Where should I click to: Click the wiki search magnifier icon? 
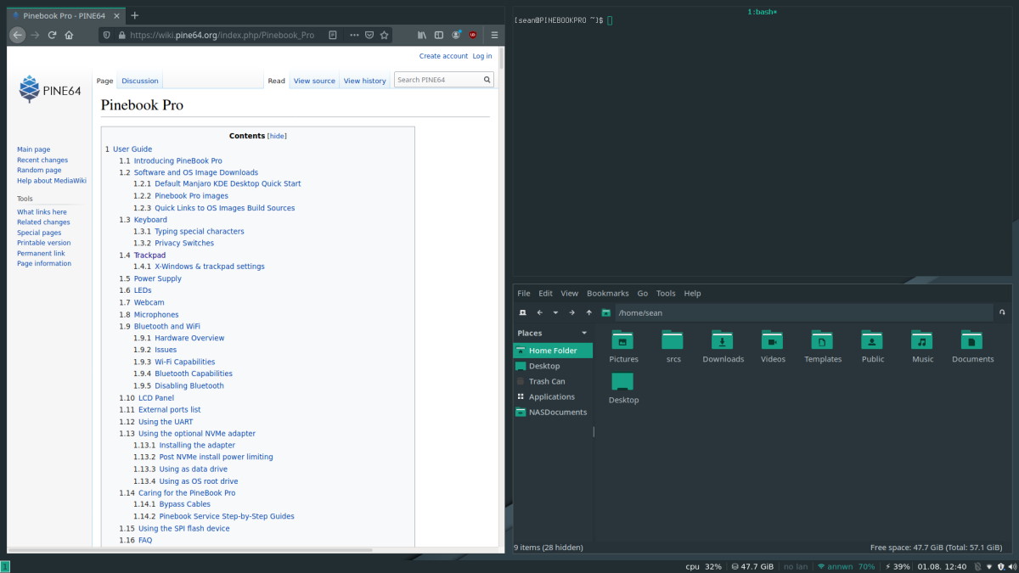(x=487, y=80)
